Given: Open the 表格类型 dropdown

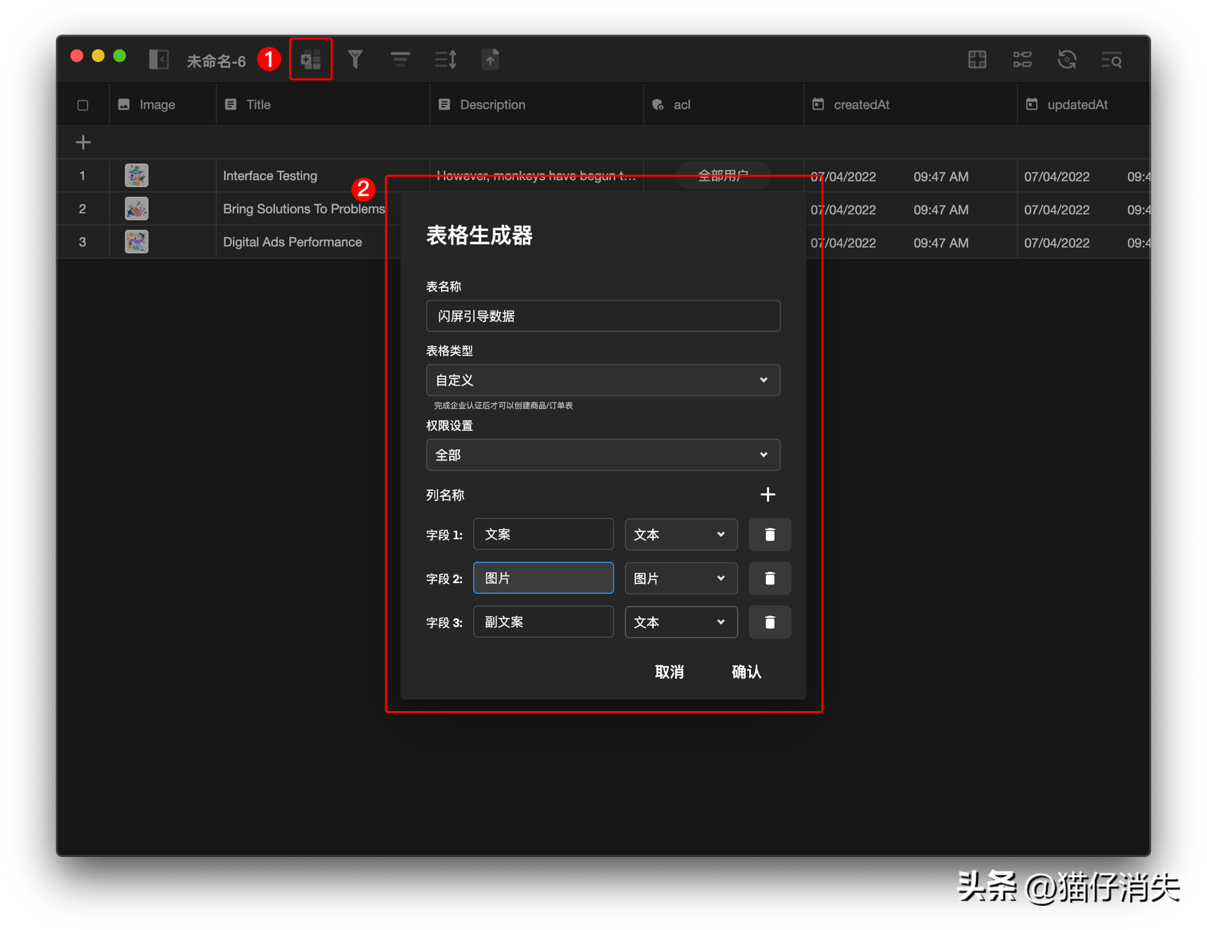Looking at the screenshot, I should click(x=603, y=380).
